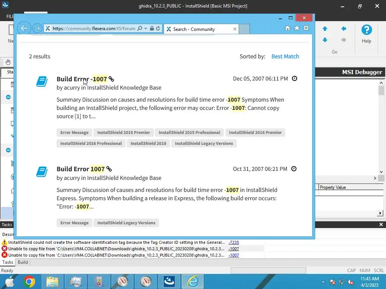Click the hand tool icon in InstallShield
The width and height of the screenshot is (386, 289).
(x=8, y=62)
